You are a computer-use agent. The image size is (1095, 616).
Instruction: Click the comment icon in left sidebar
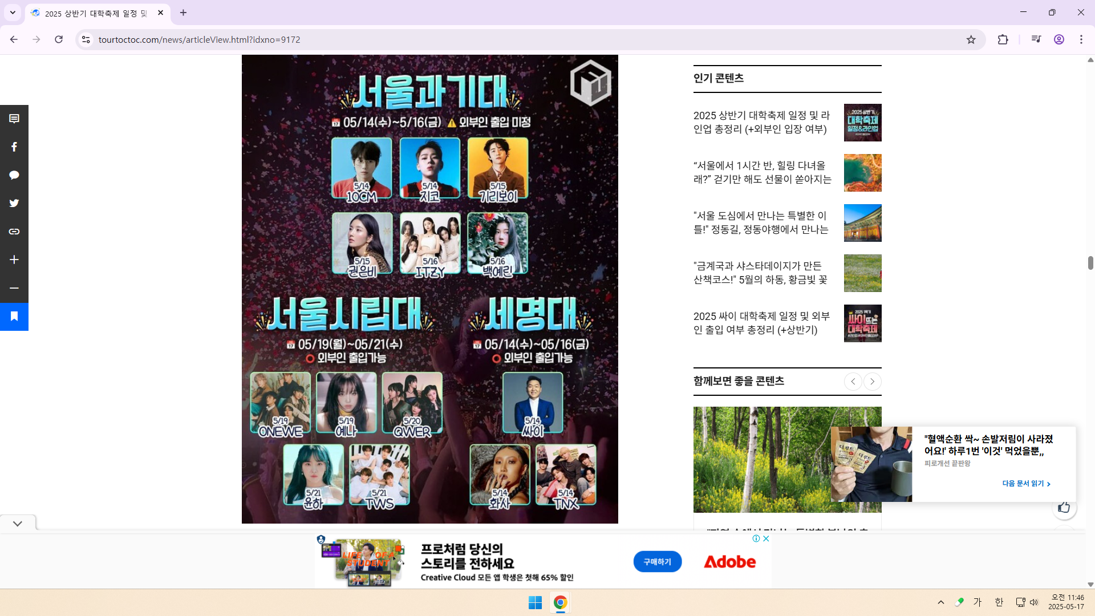pyautogui.click(x=14, y=119)
